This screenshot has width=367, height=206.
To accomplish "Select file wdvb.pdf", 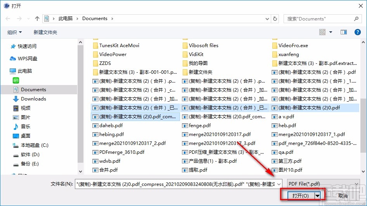I will pyautogui.click(x=107, y=161).
